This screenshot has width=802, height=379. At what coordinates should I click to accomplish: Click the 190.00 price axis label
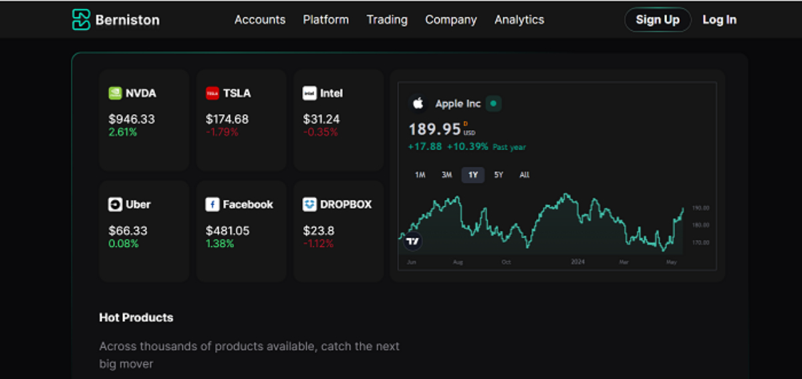pos(701,208)
